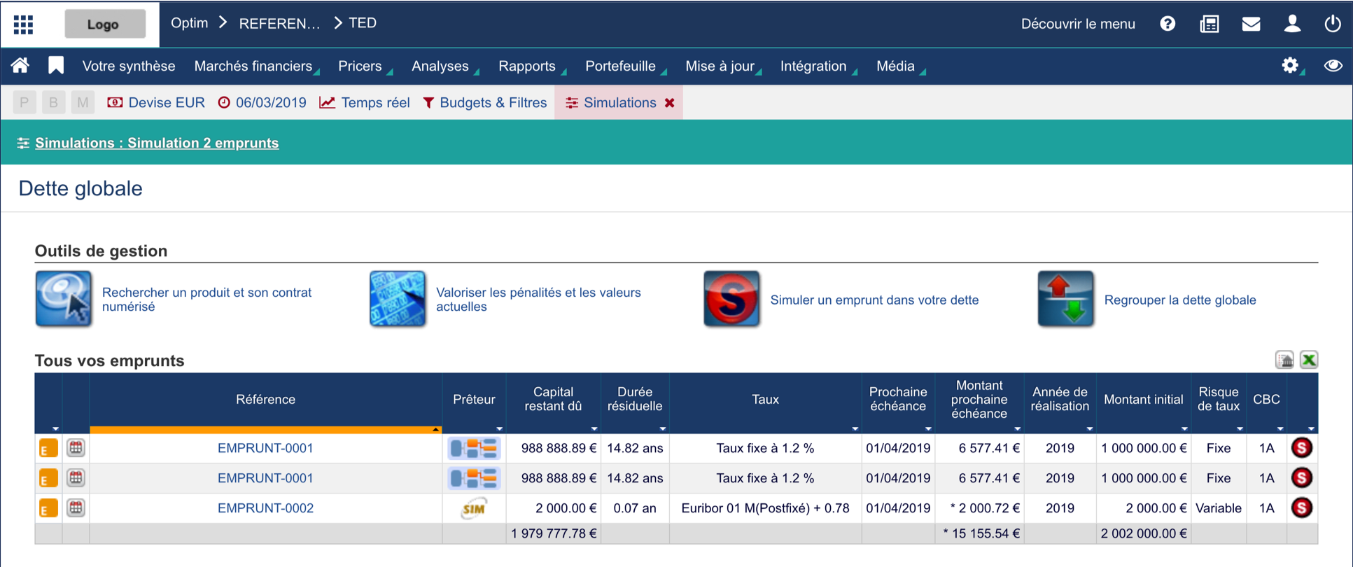Click the REFEREN… breadcrumb
Screen dimensions: 1353x567
pyautogui.click(x=279, y=24)
